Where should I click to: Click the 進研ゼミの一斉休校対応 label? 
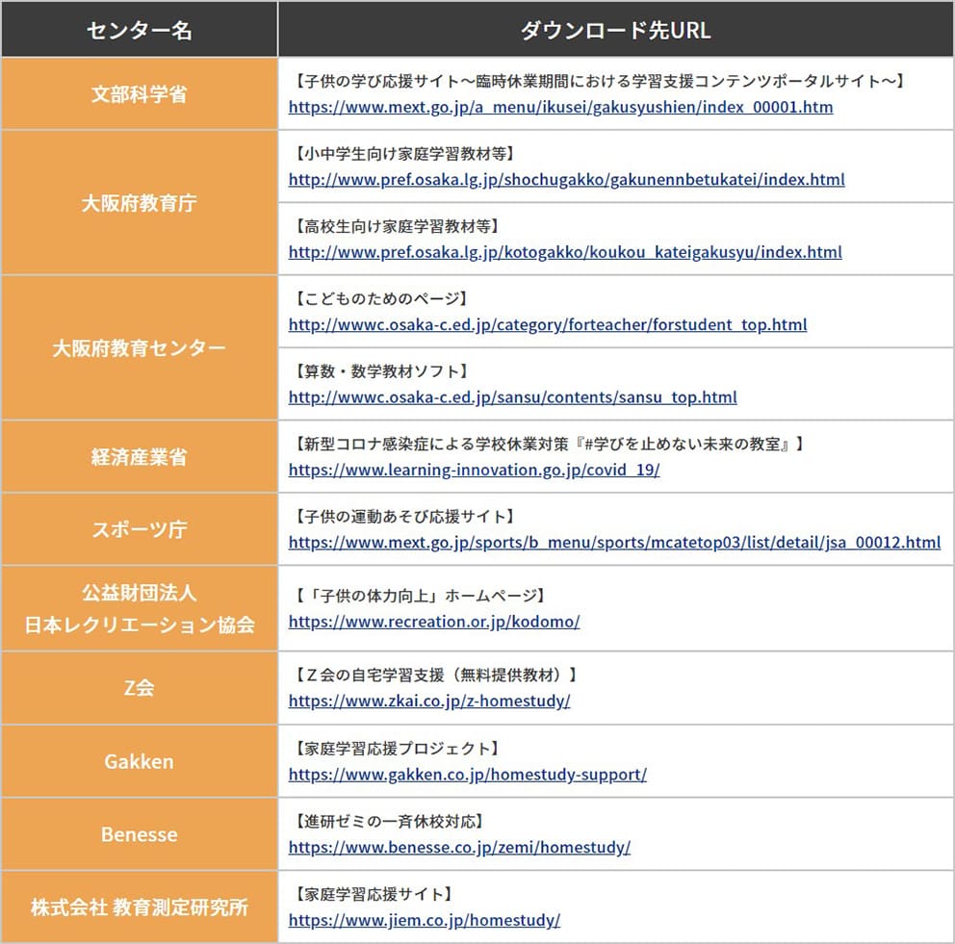point(389,821)
